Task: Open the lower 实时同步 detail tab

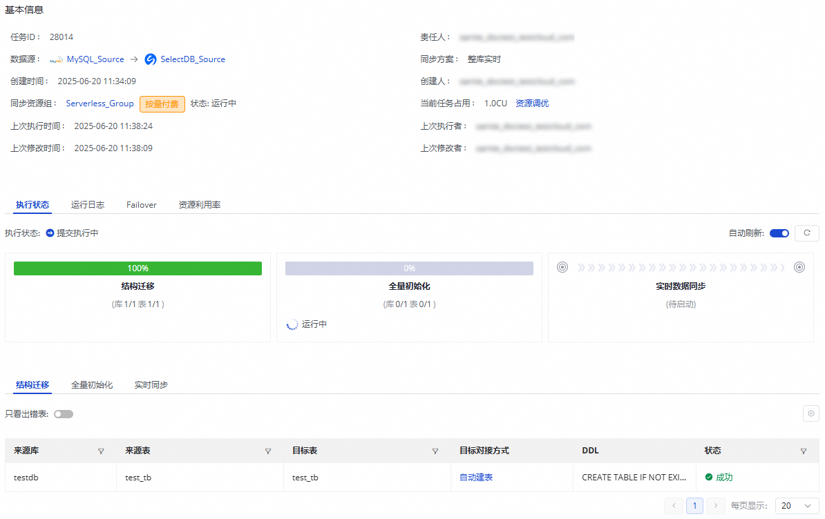Action: pyautogui.click(x=151, y=385)
